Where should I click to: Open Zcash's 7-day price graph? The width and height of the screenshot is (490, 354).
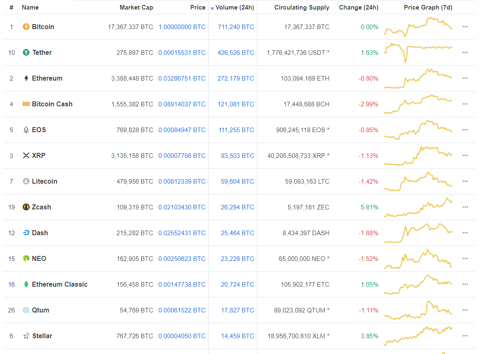click(x=418, y=207)
